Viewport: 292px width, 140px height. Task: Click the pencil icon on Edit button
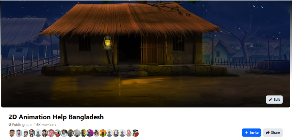(271, 100)
